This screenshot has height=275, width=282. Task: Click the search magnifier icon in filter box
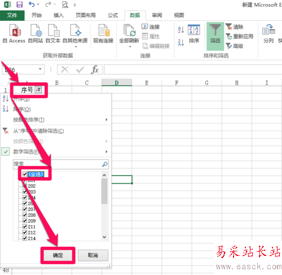coord(105,164)
